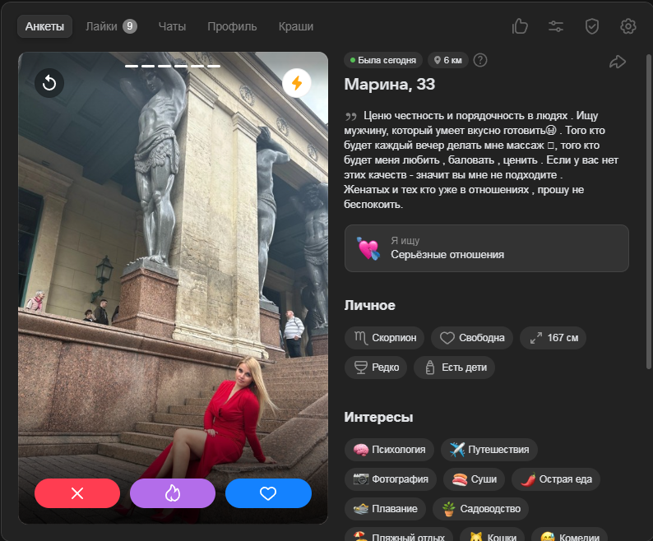Image resolution: width=653 pixels, height=541 pixels.
Task: Select the Путешествия interest tag
Action: [489, 450]
